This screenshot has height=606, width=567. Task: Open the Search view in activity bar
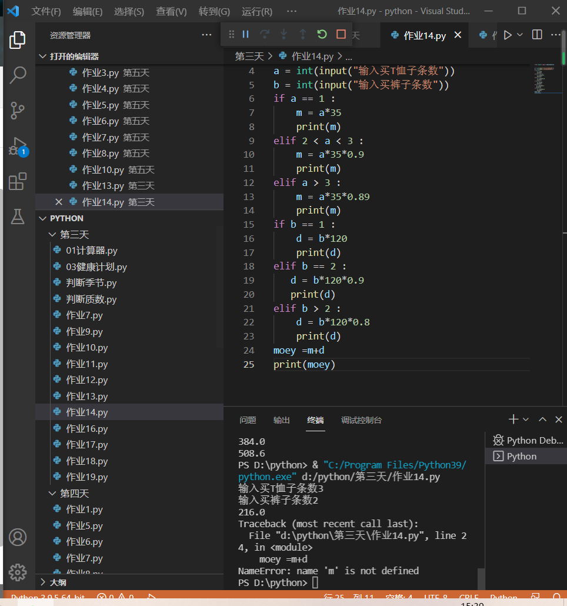click(18, 75)
